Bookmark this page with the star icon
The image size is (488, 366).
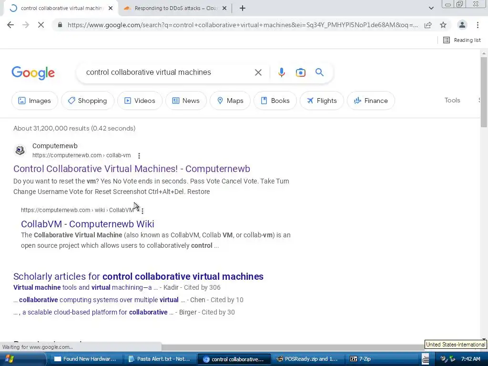click(x=443, y=25)
